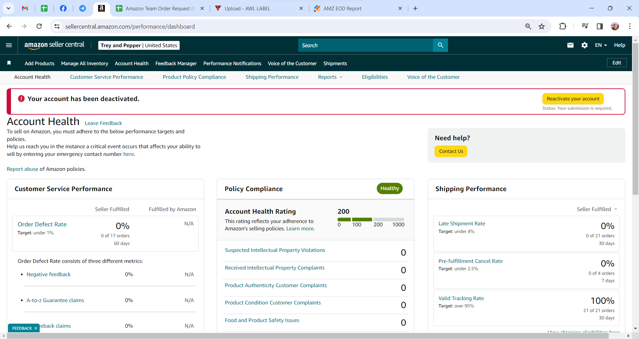
Task: Reload the page
Action: tap(39, 26)
